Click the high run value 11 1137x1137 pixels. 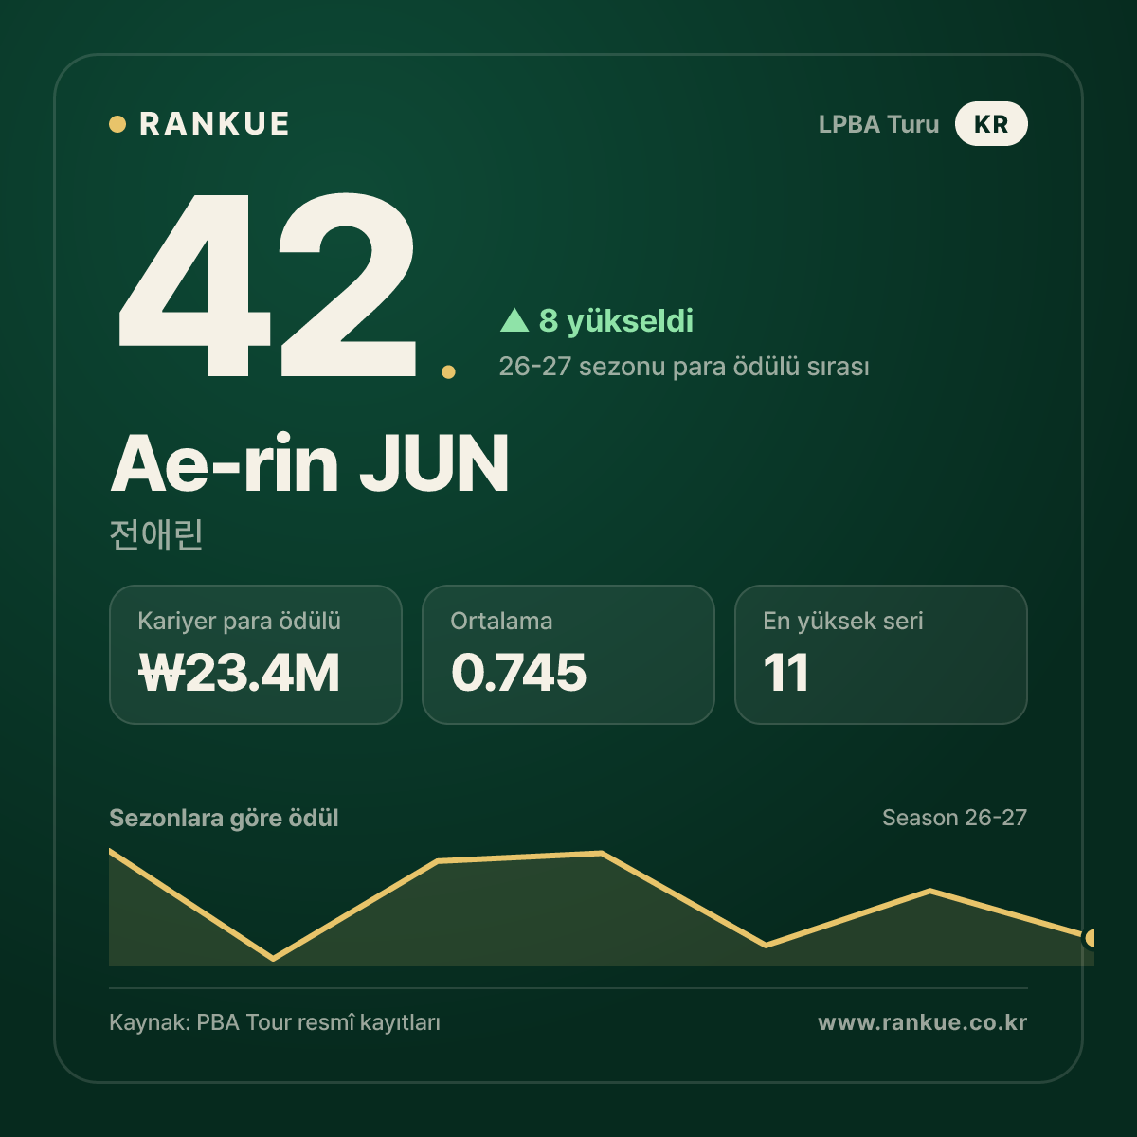(x=786, y=673)
